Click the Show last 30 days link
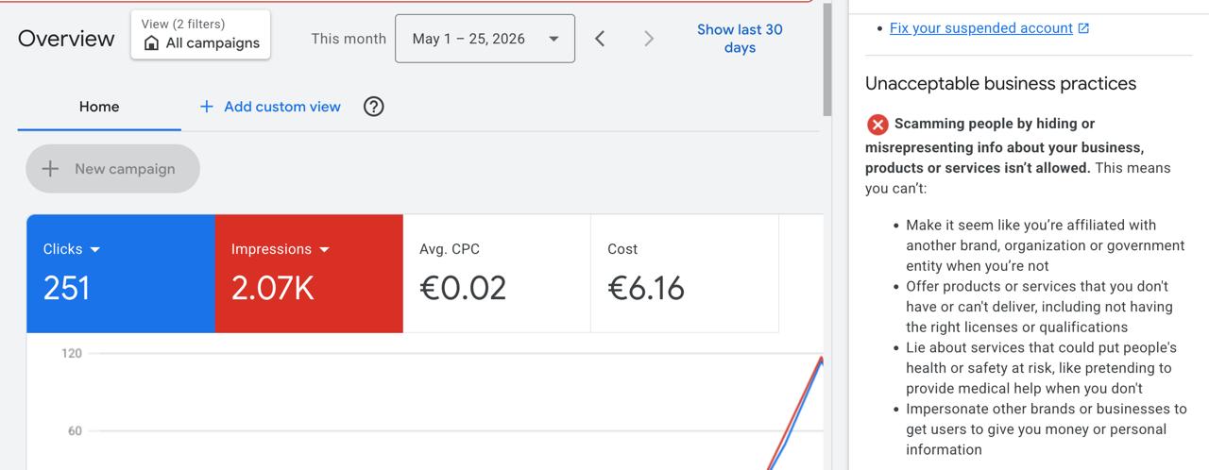Screen dimensions: 1209x470 [740, 39]
